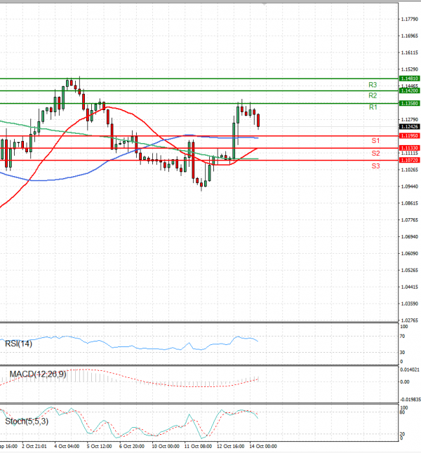Click the MACD scale value 0.014021

[x=410, y=370]
